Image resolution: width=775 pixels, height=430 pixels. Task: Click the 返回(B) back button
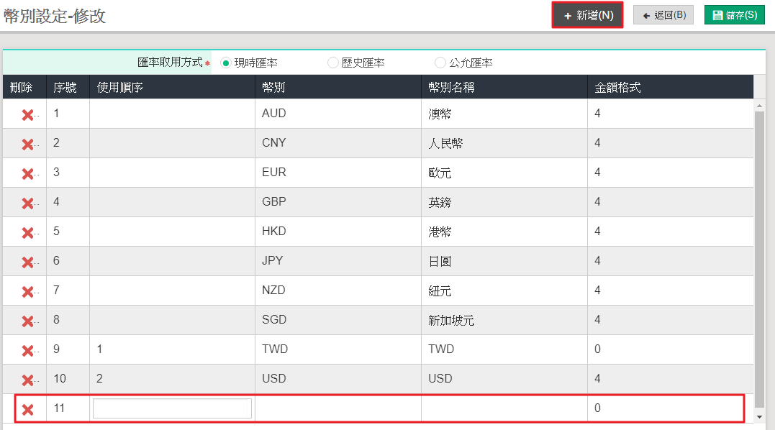(x=663, y=15)
